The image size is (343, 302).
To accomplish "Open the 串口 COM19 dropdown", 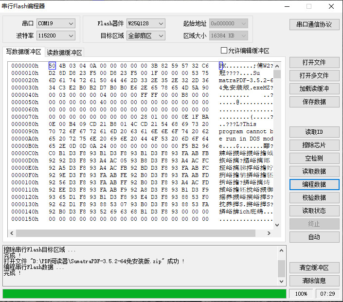I will (x=56, y=23).
